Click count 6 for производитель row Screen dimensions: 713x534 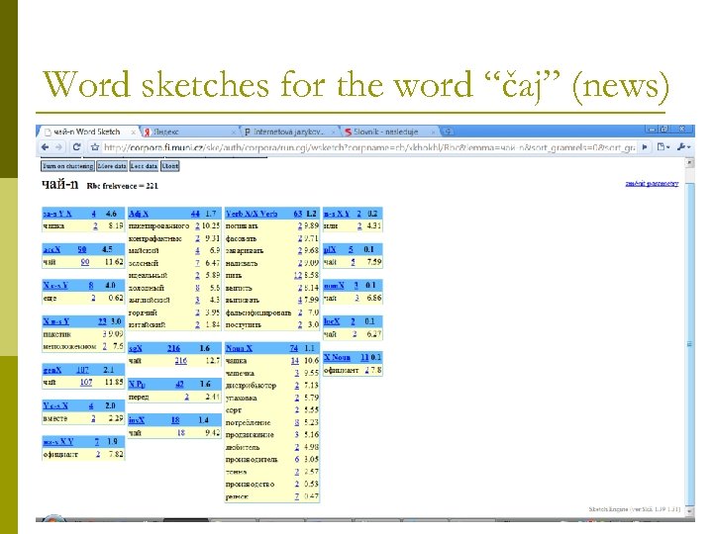point(296,459)
